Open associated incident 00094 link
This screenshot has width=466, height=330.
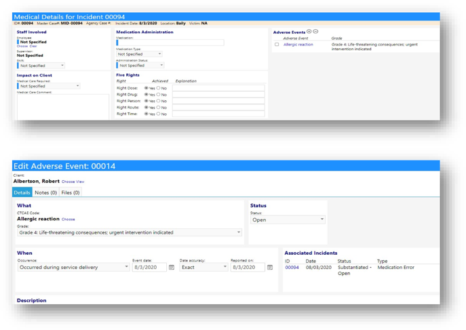point(292,268)
